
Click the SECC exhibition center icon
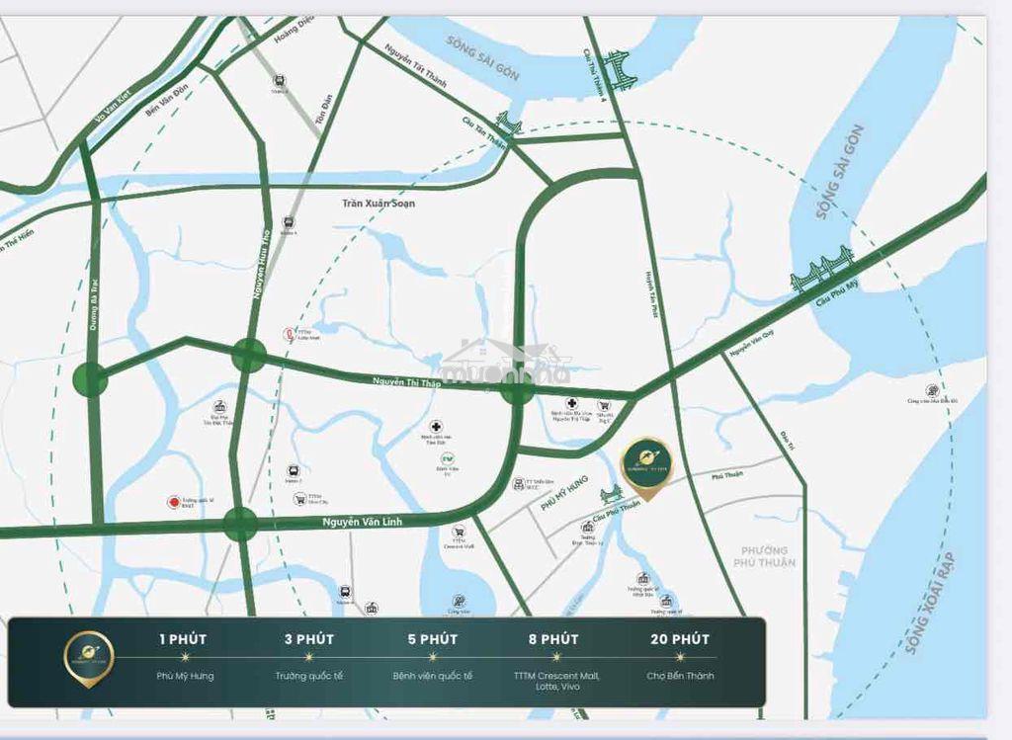coord(518,484)
